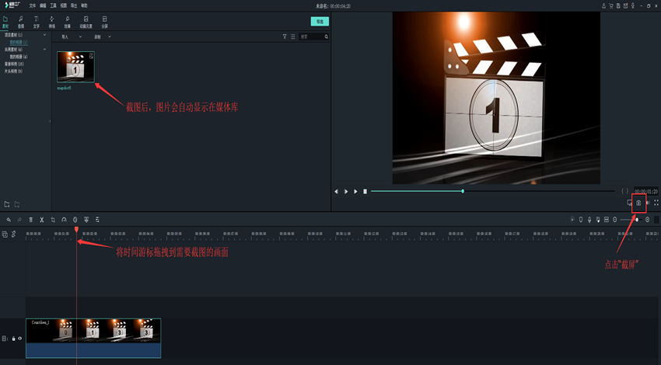Select 我的相册 (4) under shared media
Viewport: 661px width, 365px height.
(19, 57)
